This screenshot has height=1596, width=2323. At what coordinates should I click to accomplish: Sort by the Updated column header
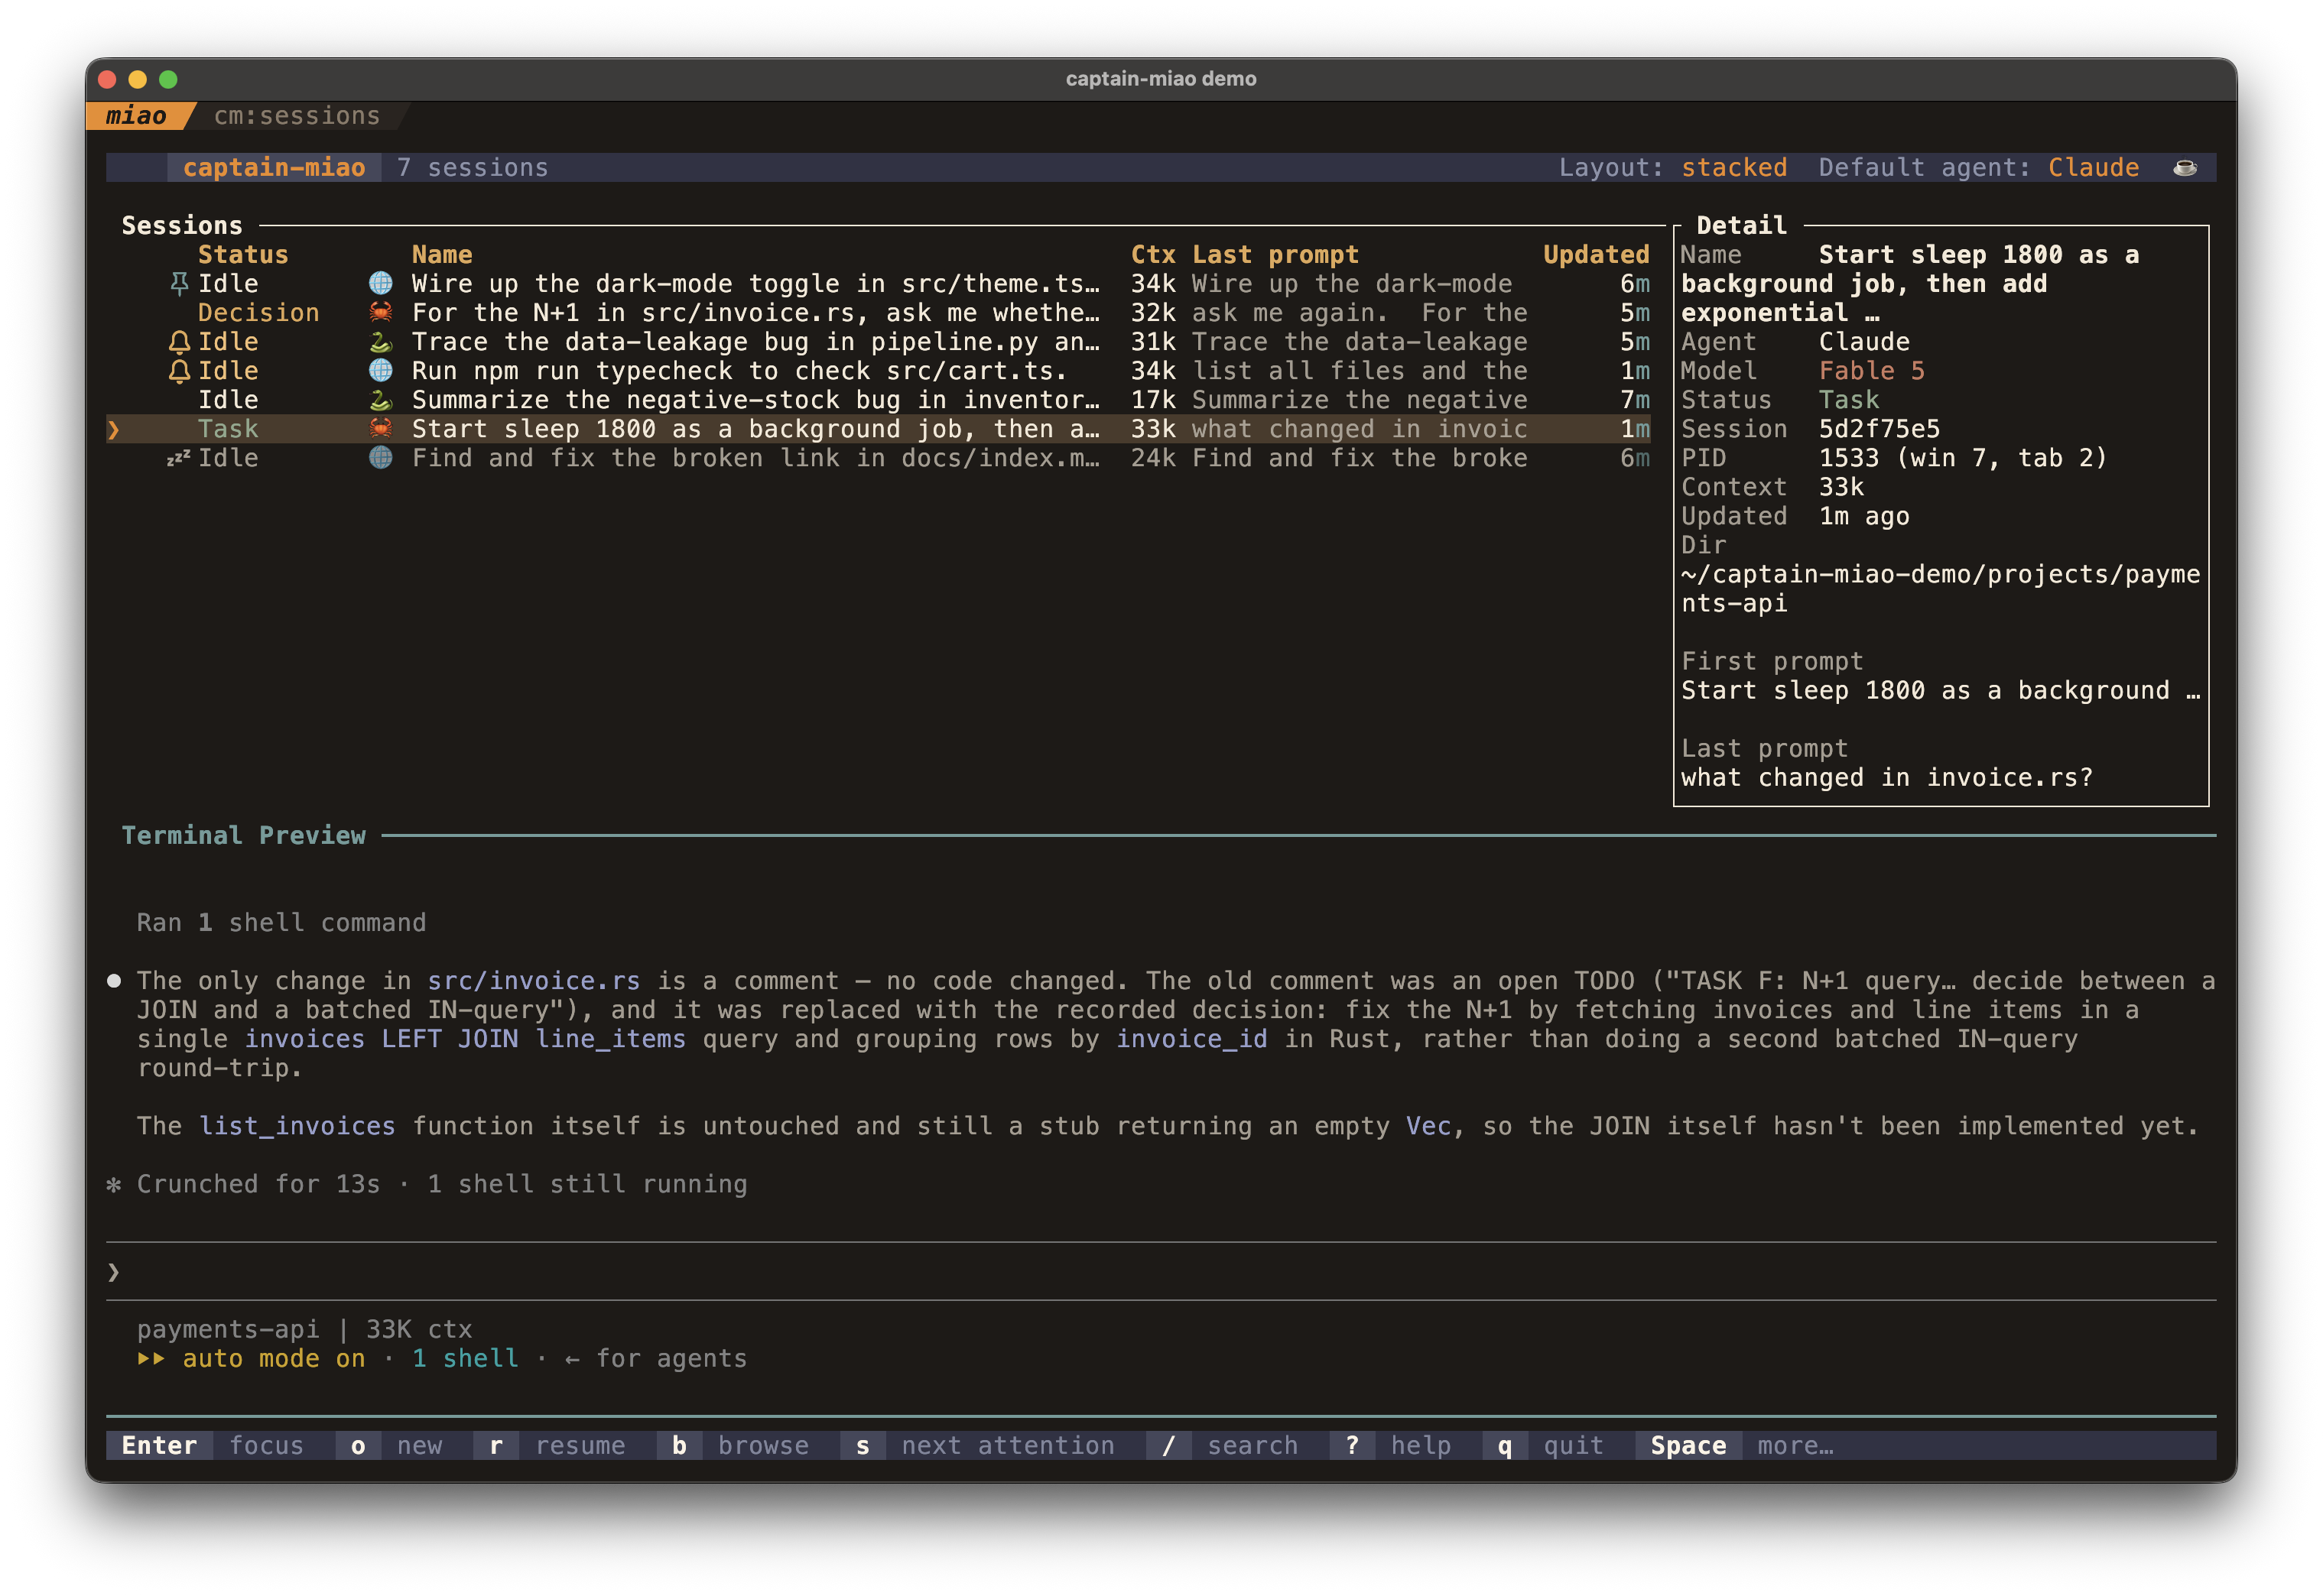[x=1596, y=255]
